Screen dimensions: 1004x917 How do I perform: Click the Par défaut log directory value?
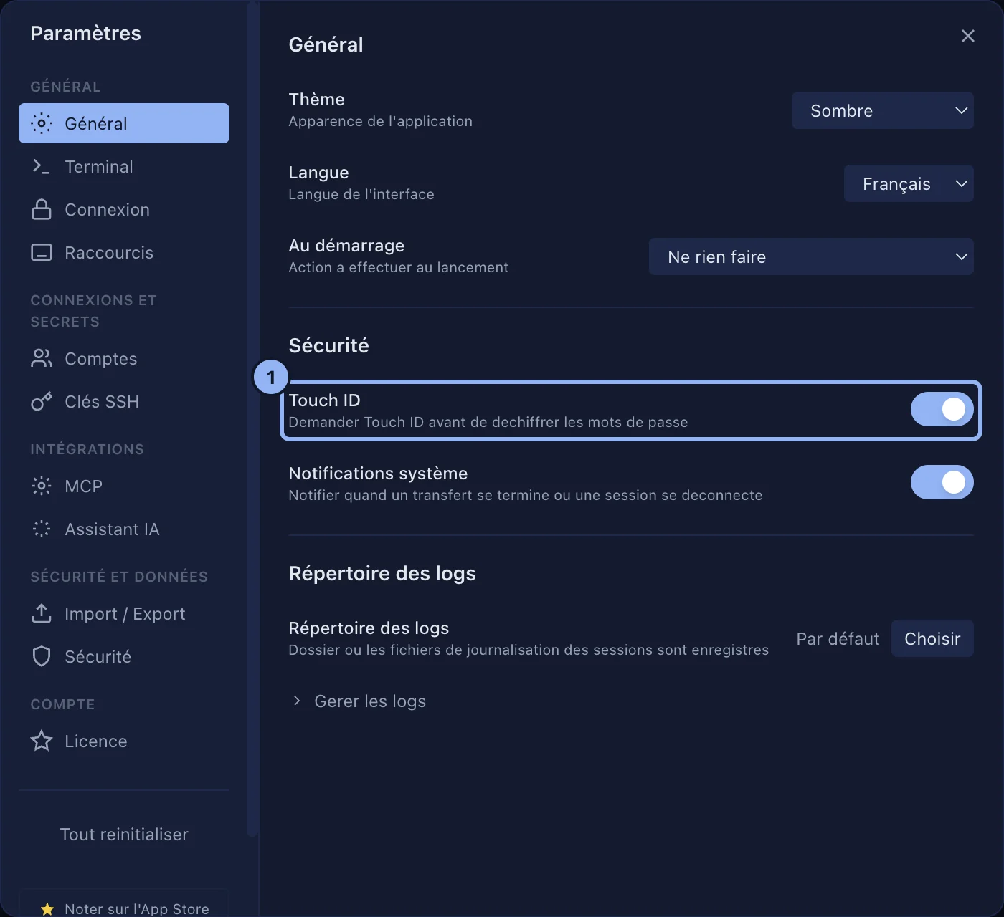(838, 638)
